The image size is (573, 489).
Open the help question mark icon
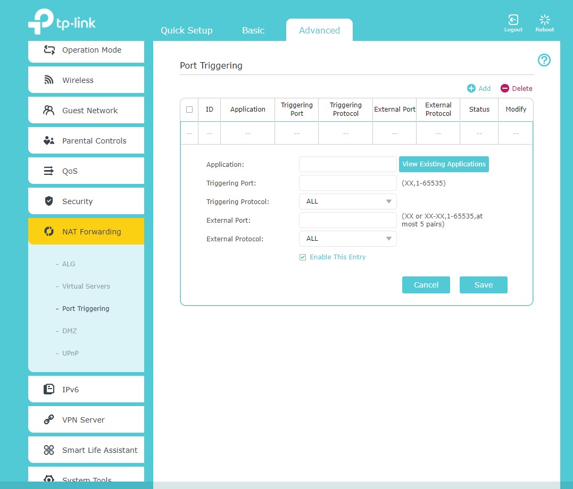tap(544, 60)
